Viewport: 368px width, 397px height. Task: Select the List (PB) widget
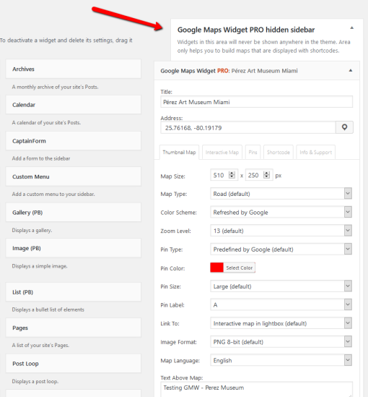(x=74, y=292)
